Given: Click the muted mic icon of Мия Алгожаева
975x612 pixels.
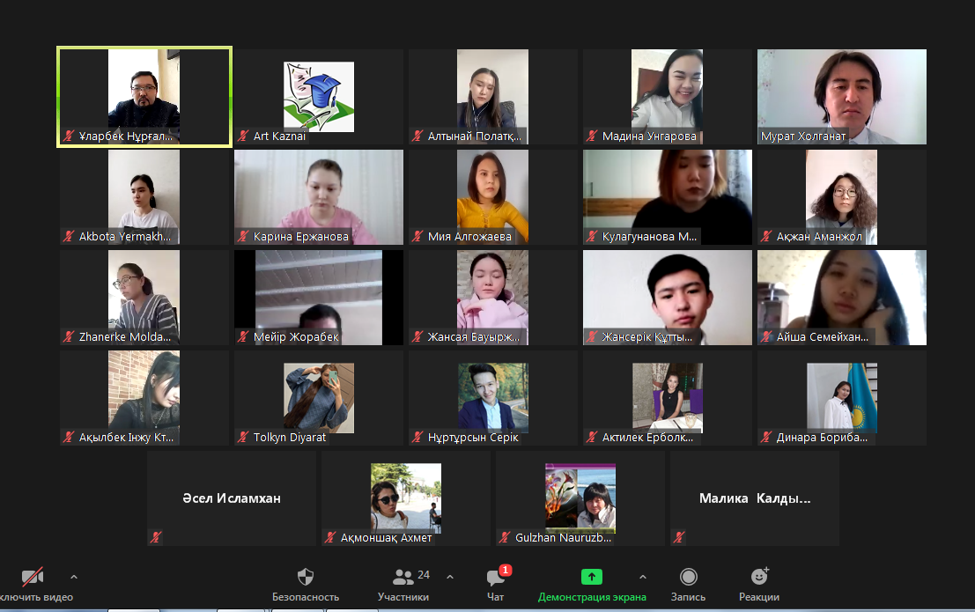Looking at the screenshot, I should tap(417, 236).
